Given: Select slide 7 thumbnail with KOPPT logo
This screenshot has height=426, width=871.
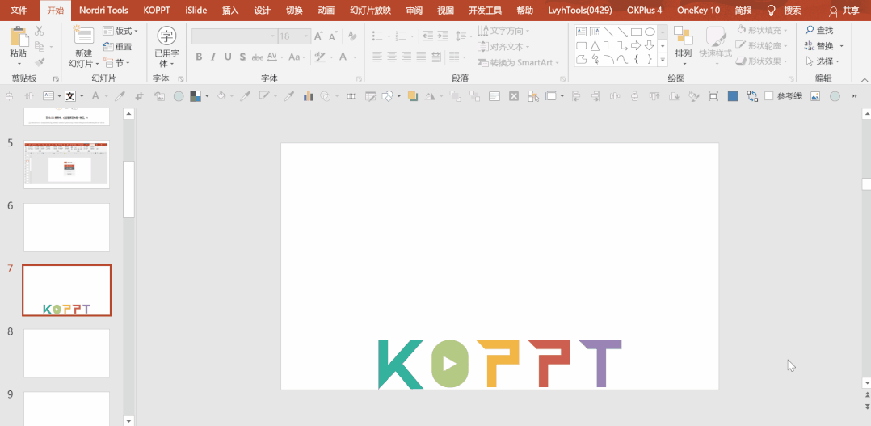Looking at the screenshot, I should click(66, 290).
